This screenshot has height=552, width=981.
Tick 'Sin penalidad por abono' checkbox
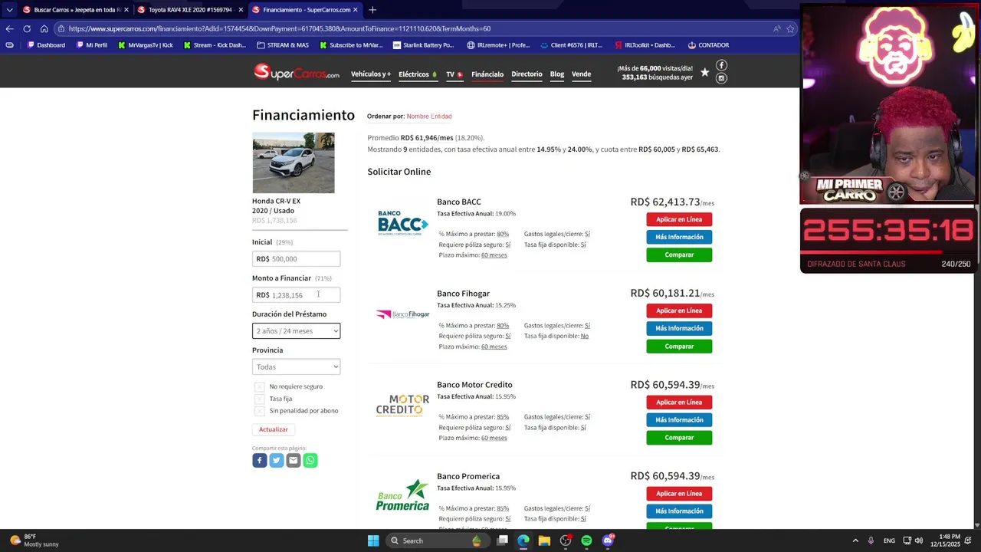pyautogui.click(x=259, y=411)
